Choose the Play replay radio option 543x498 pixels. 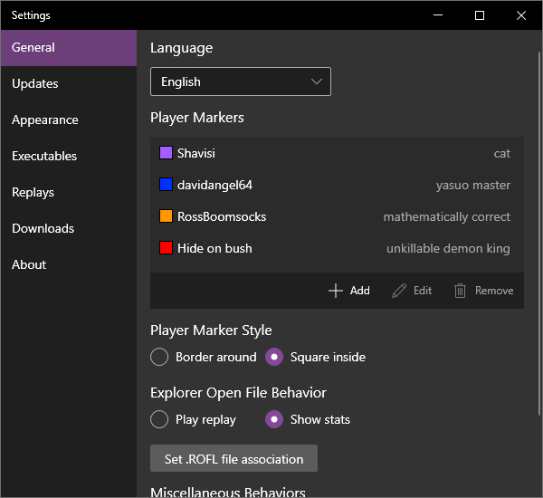point(159,419)
